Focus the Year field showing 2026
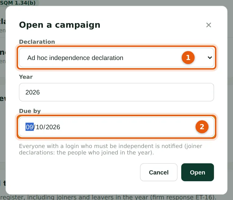 point(116,92)
